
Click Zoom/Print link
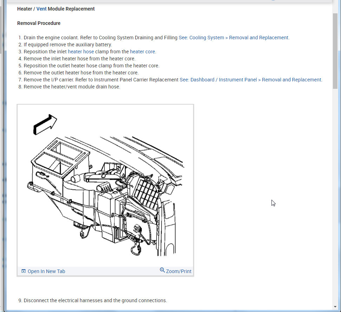(x=178, y=271)
